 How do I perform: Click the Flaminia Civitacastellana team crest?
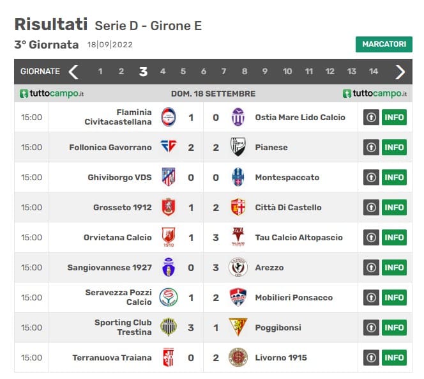[x=168, y=117]
